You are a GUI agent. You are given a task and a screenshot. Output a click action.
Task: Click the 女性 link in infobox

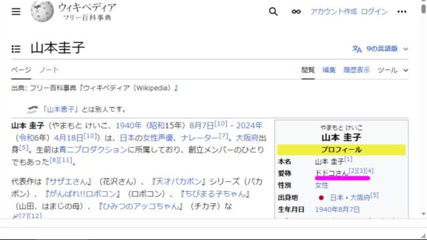coord(322,186)
